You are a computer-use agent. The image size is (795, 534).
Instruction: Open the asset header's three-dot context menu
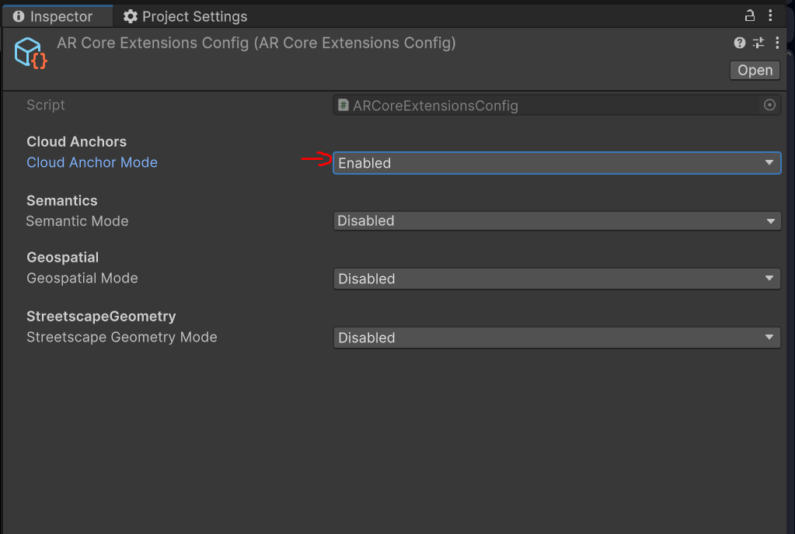pyautogui.click(x=777, y=43)
